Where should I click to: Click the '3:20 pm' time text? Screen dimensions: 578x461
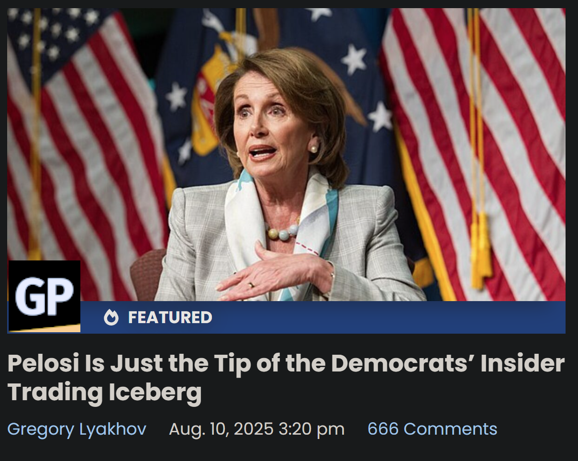[x=312, y=429]
